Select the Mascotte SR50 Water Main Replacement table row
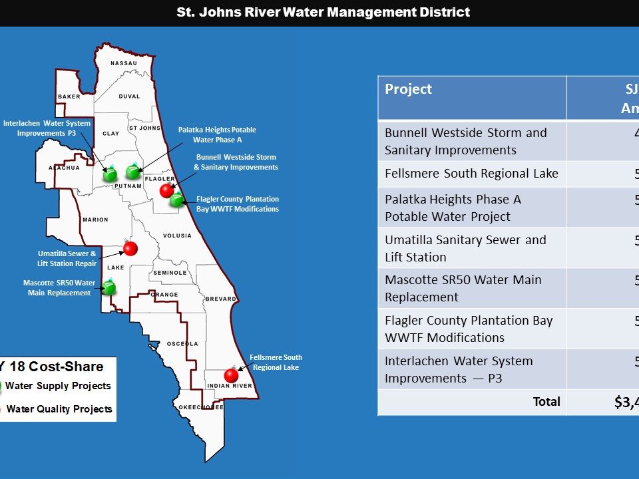639x479 pixels. pos(508,288)
